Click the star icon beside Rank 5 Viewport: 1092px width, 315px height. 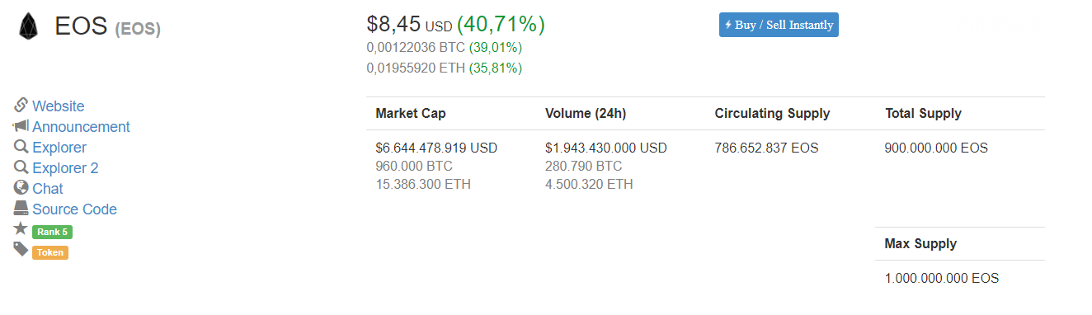tap(21, 228)
